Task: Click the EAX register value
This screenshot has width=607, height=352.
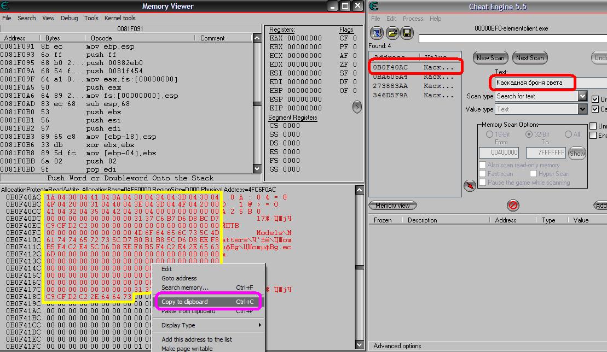Action: [304, 38]
